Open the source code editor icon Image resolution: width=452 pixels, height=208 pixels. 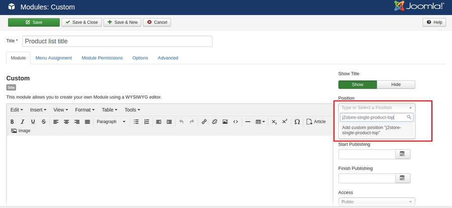point(236,122)
